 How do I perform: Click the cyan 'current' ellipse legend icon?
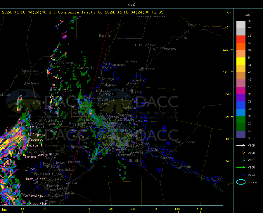click(x=241, y=182)
